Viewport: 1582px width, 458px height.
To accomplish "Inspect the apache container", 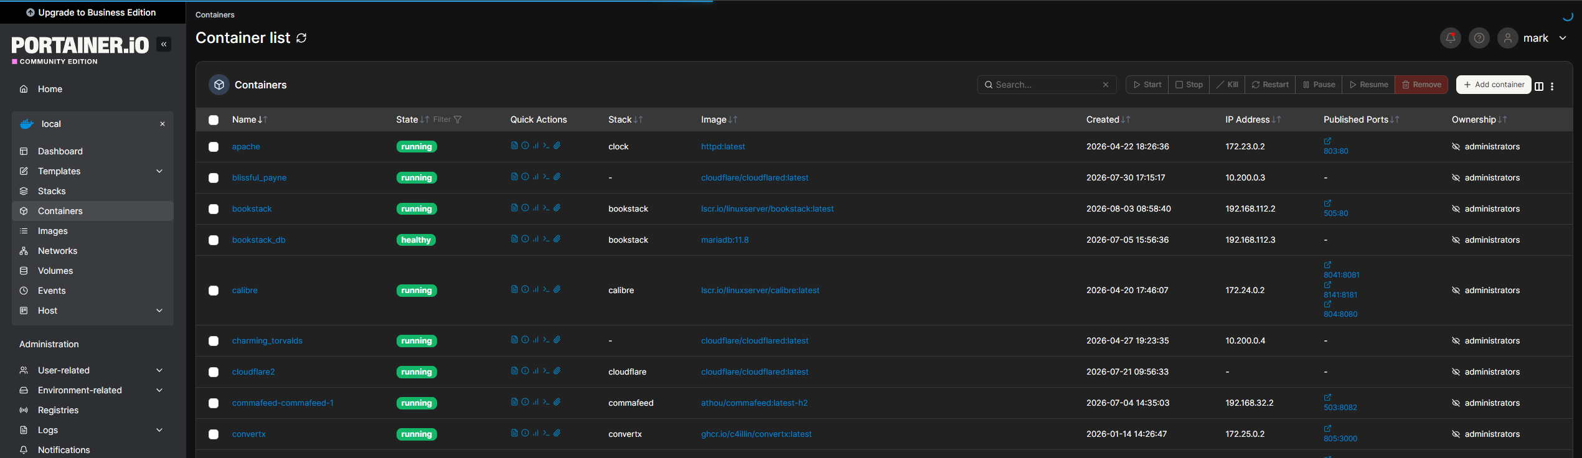I will [x=525, y=146].
